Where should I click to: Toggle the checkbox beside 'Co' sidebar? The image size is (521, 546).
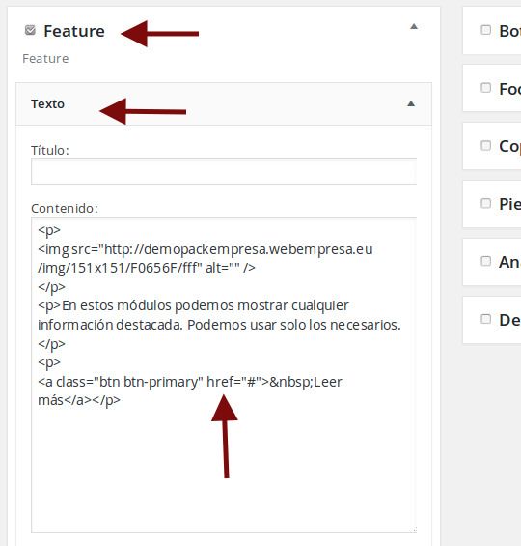pos(485,146)
